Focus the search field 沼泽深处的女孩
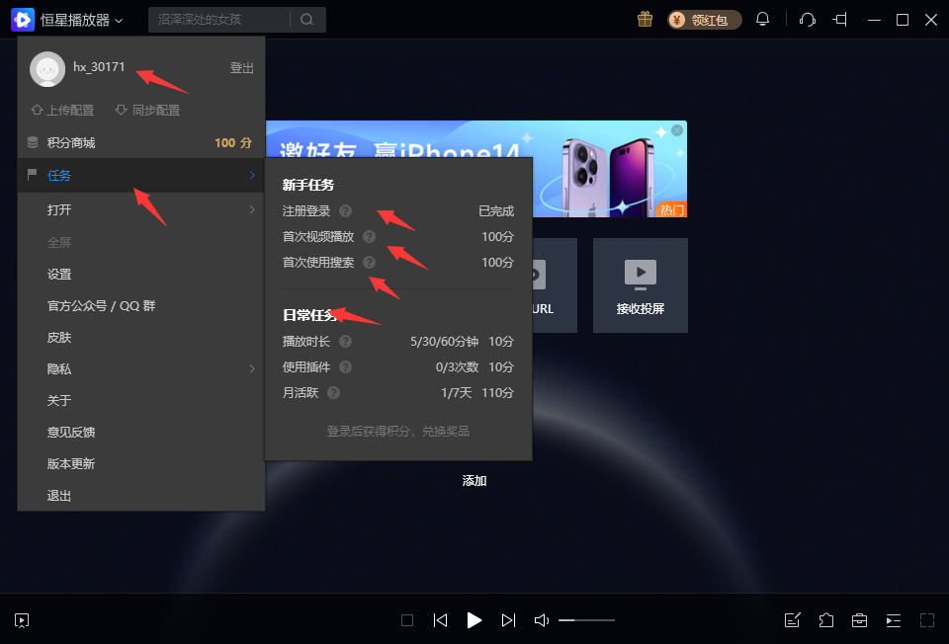This screenshot has width=949, height=644. point(219,20)
